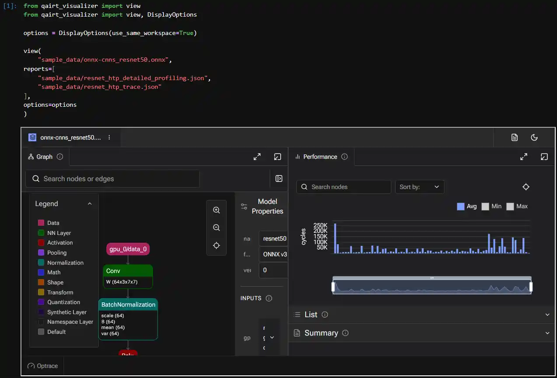Image resolution: width=557 pixels, height=378 pixels.
Task: Pop out the Performance panel
Action: 544,157
